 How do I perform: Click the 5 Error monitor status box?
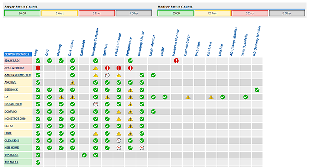249,13
